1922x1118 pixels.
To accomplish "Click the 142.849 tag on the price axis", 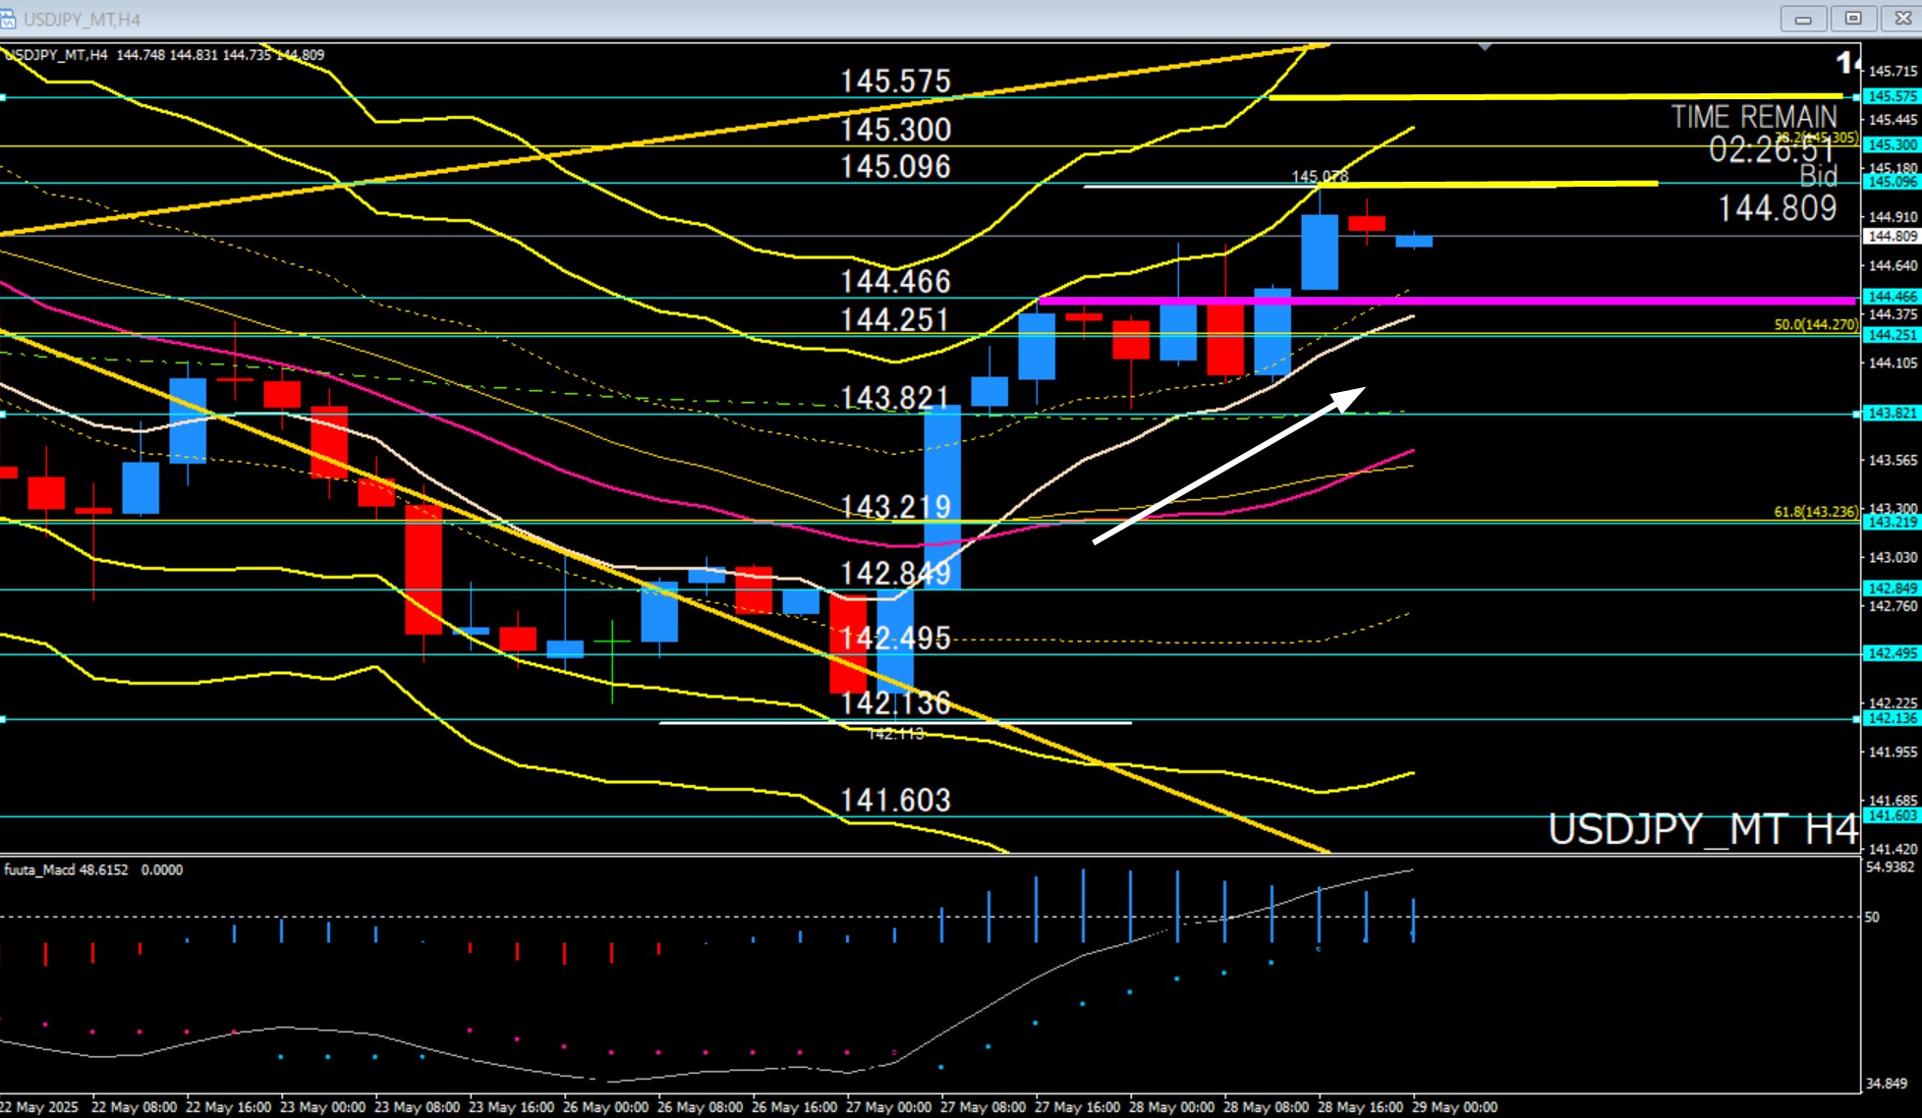I will click(1892, 588).
